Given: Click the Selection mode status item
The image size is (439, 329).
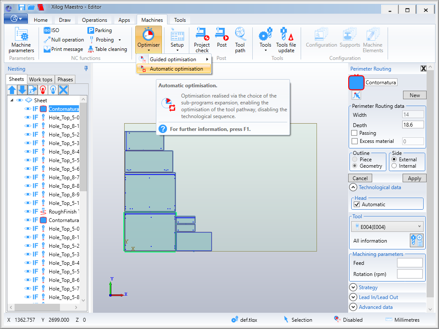Looking at the screenshot, I should pyautogui.click(x=298, y=320).
